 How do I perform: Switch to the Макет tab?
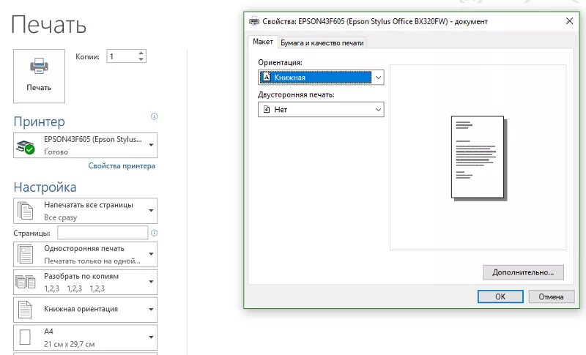coord(263,42)
